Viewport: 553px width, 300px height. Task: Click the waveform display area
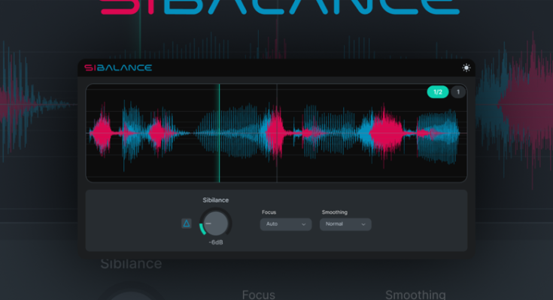click(x=277, y=133)
